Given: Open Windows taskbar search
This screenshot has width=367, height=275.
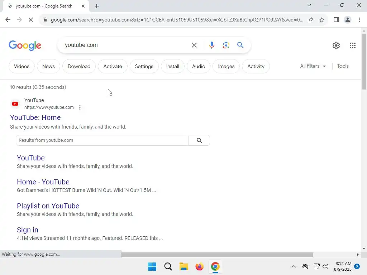Looking at the screenshot, I should tap(168, 266).
